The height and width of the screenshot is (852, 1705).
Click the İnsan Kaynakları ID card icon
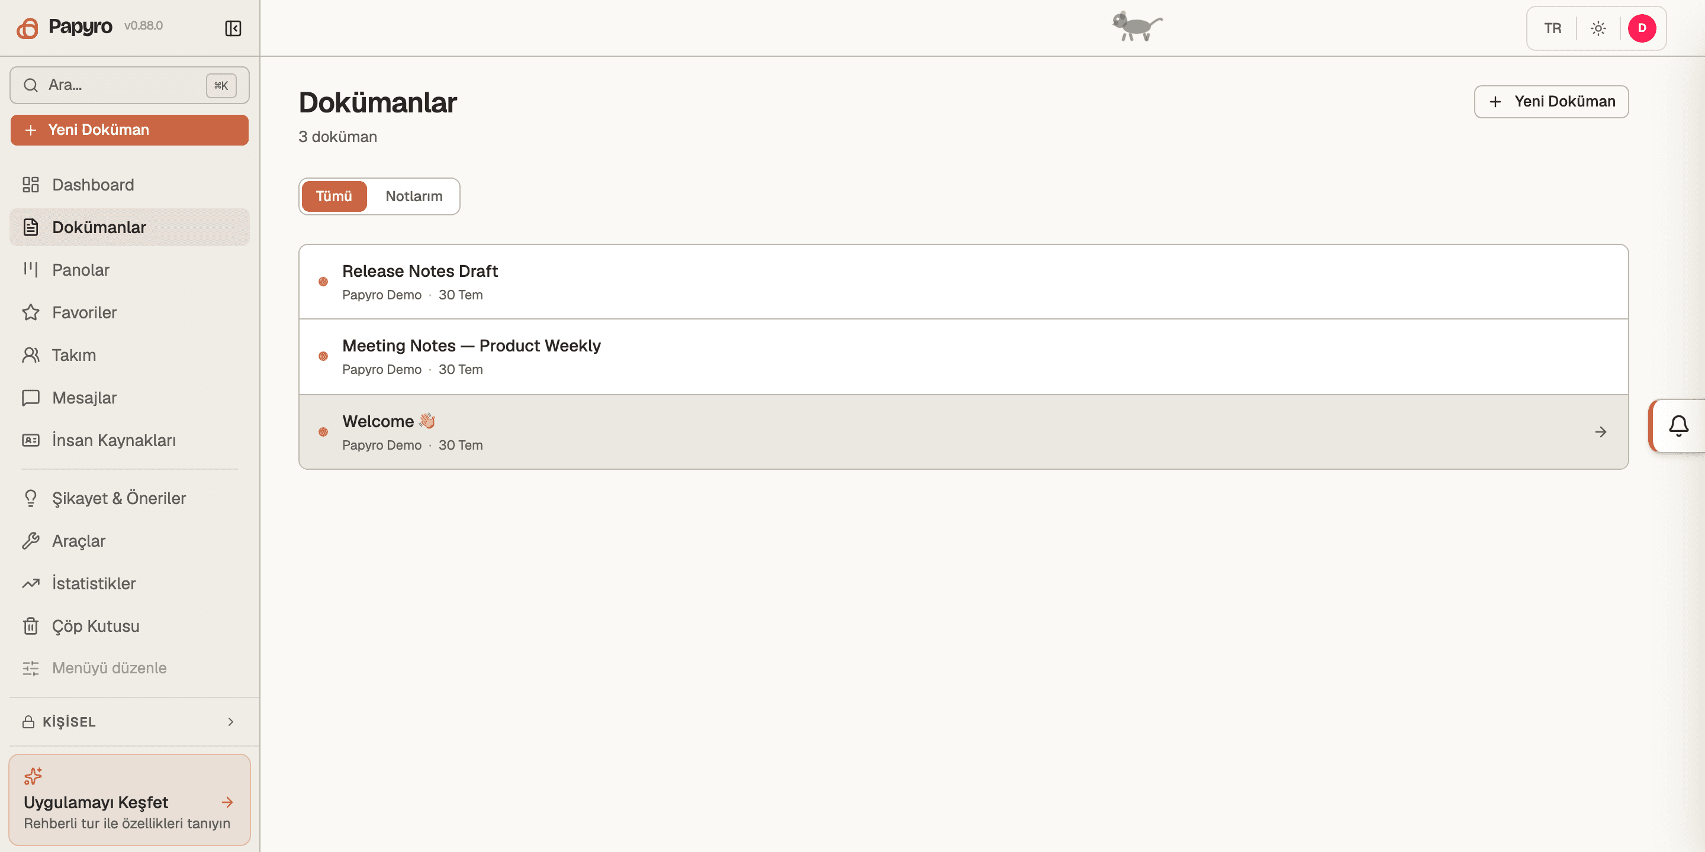click(30, 441)
